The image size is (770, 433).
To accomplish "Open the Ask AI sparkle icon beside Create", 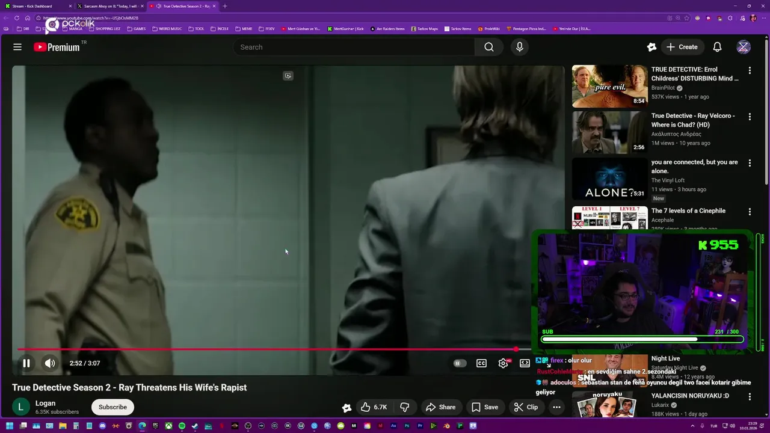I will tap(651, 47).
